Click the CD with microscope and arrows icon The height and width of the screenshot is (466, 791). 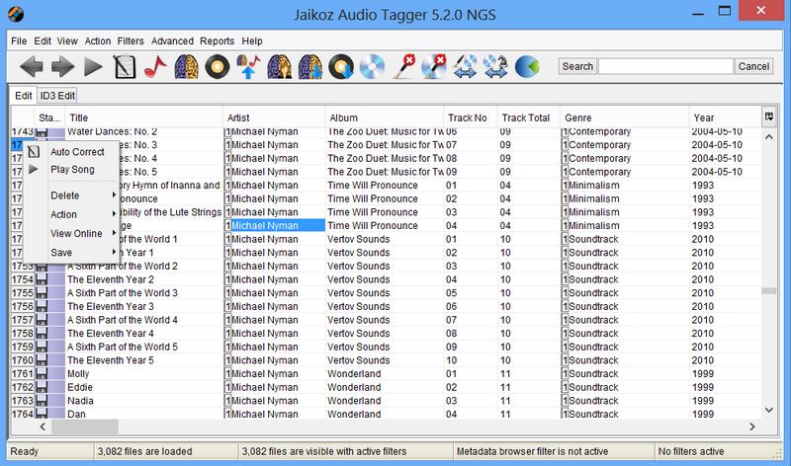pyautogui.click(x=496, y=66)
